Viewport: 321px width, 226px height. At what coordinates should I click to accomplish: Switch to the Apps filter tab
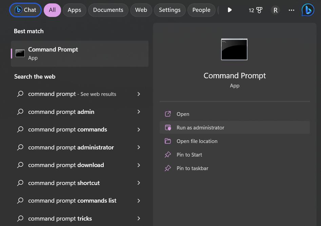tap(74, 10)
